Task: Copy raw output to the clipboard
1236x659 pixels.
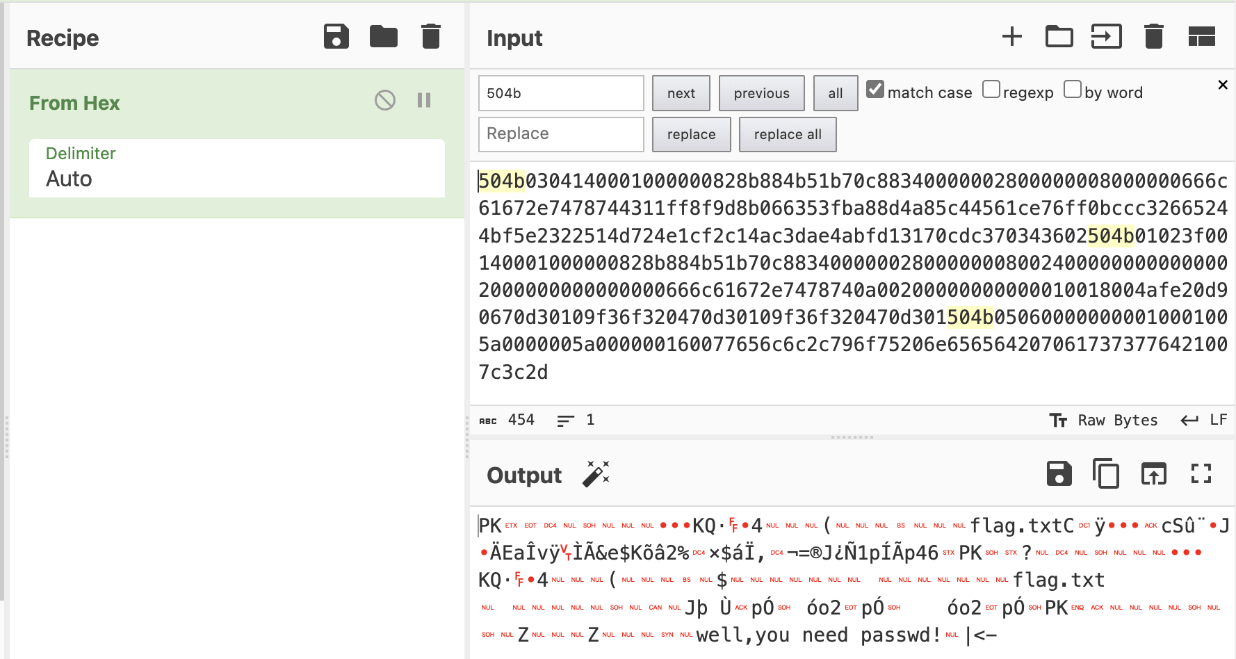Action: tap(1105, 474)
